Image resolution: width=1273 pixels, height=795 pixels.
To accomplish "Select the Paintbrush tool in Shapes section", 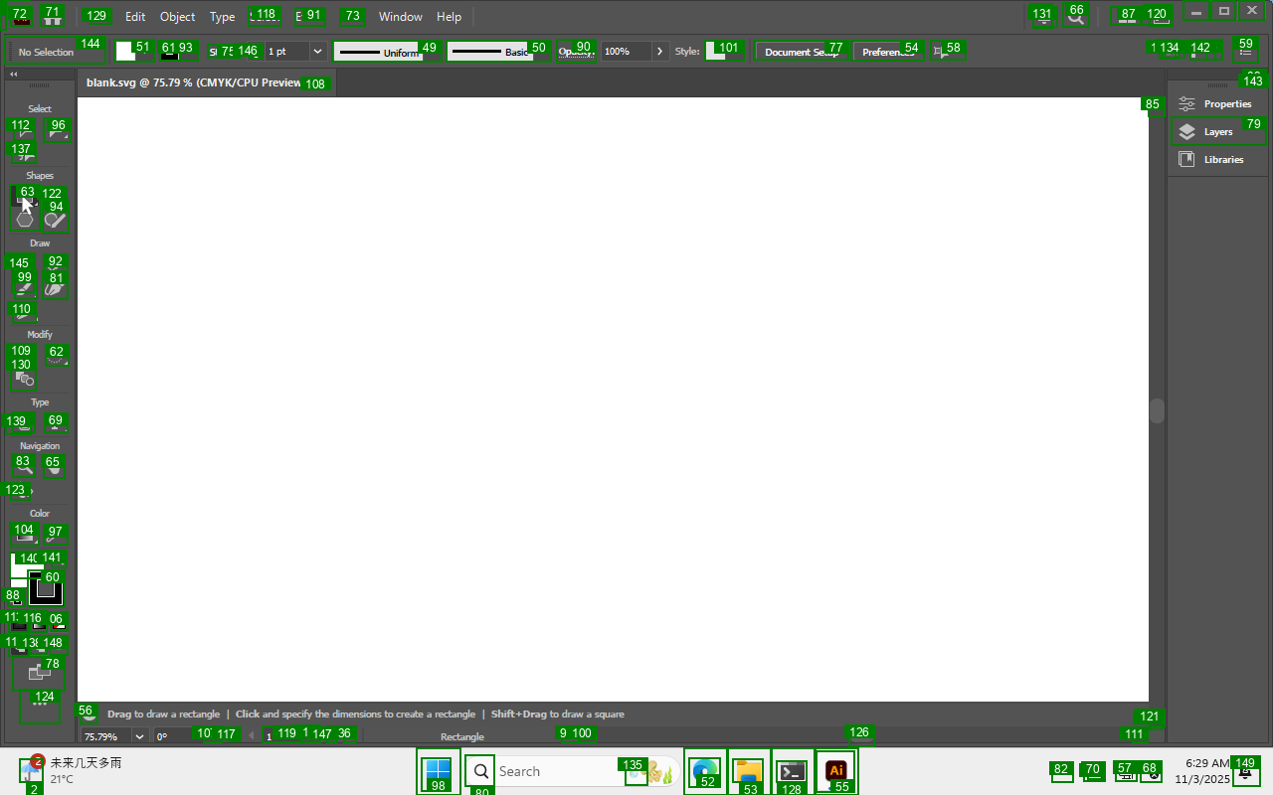I will coord(55,220).
